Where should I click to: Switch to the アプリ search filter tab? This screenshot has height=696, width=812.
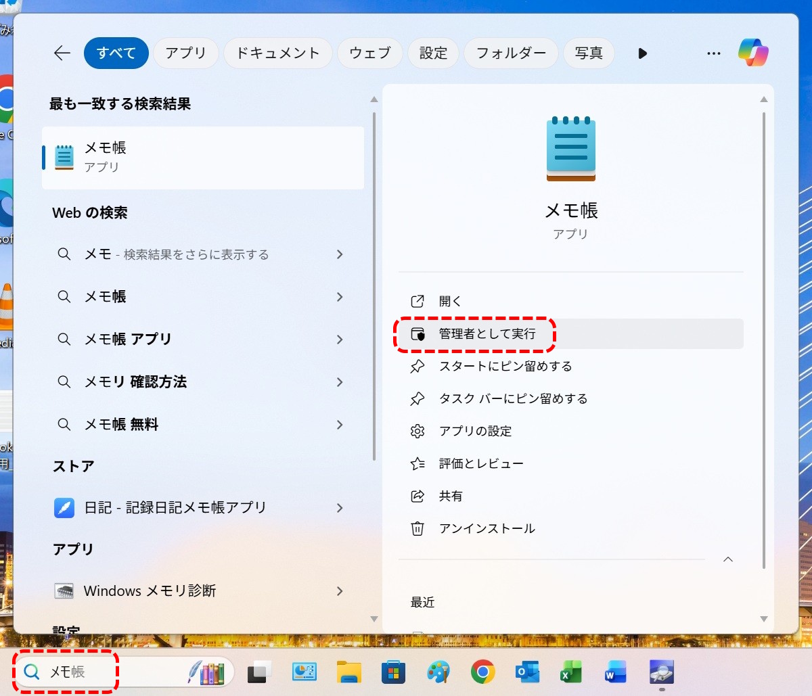(186, 53)
